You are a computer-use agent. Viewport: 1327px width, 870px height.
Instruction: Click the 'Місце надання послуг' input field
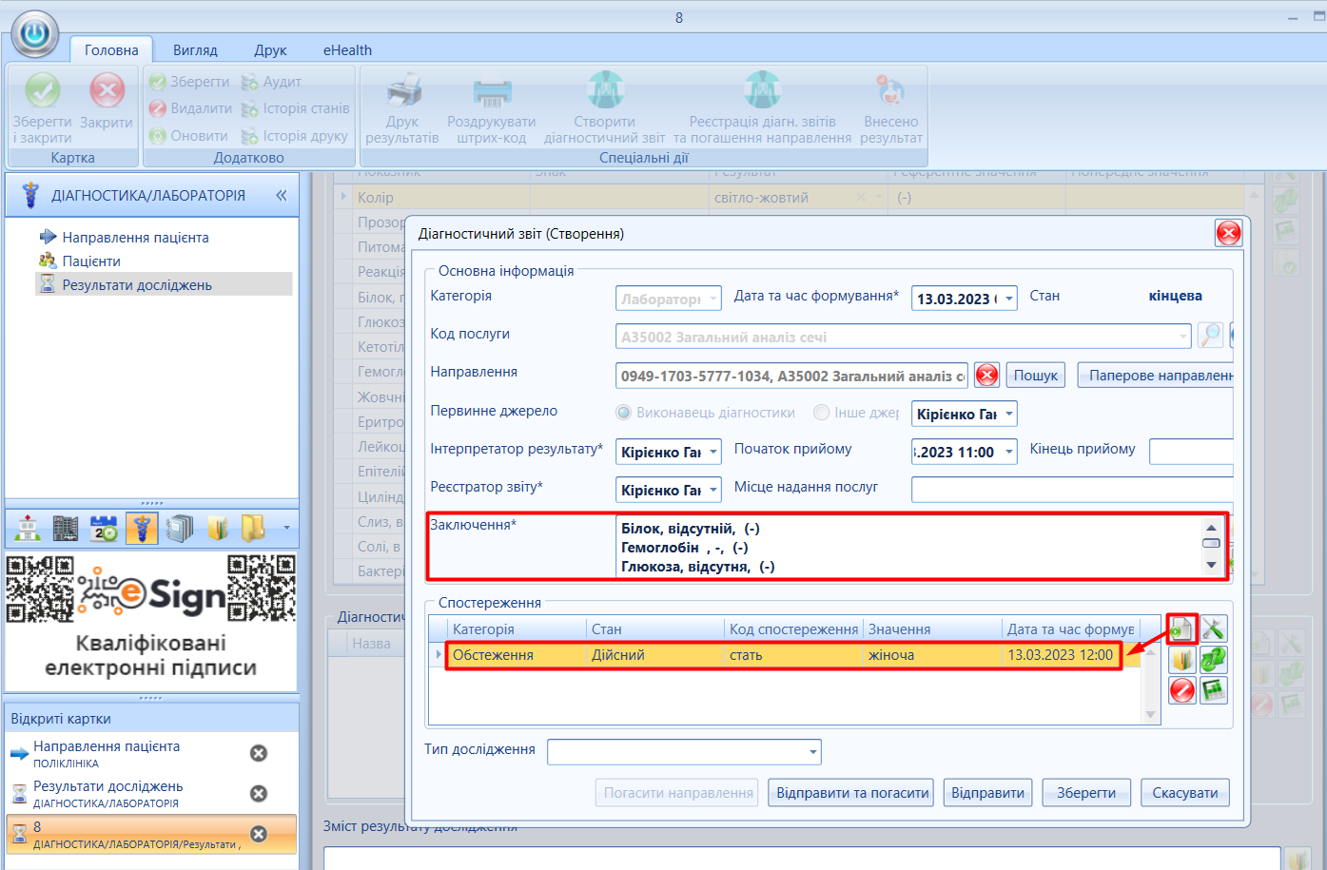click(1072, 489)
